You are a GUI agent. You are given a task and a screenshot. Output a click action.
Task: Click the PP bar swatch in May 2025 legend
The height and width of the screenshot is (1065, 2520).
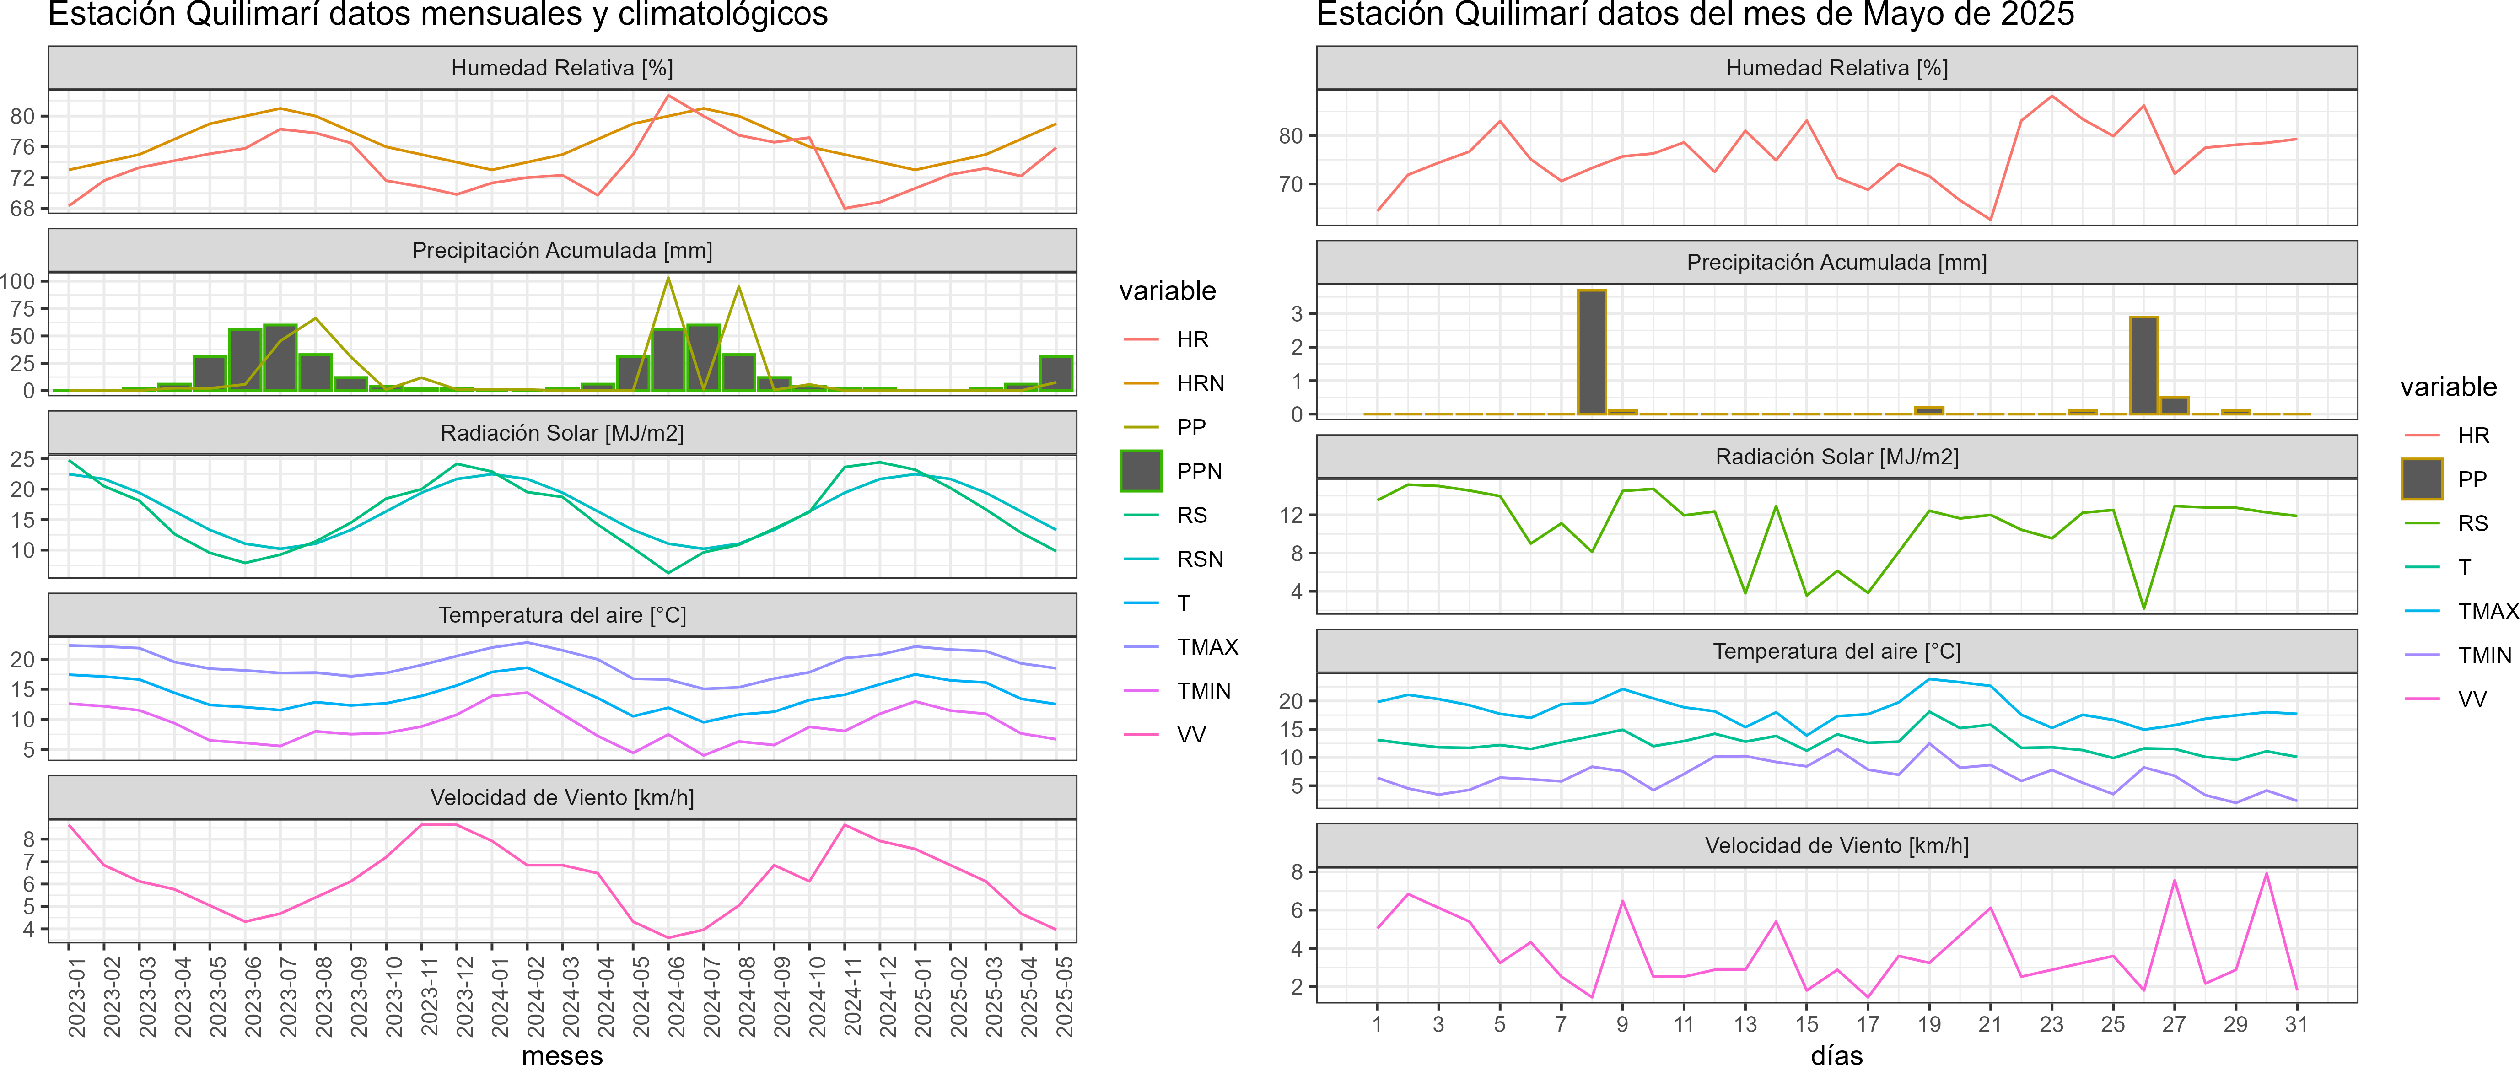2422,479
